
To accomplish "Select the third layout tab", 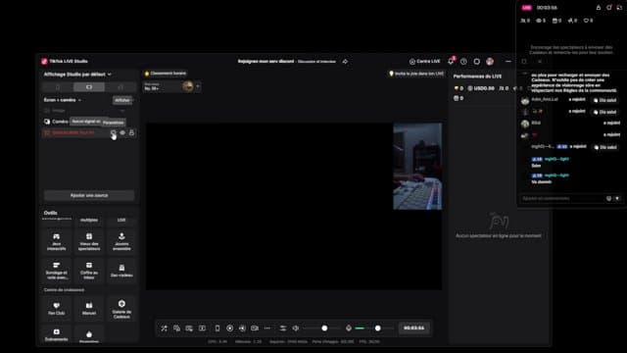I will (121, 87).
